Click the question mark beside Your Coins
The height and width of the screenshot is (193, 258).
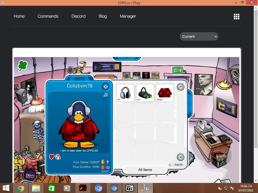(108, 162)
